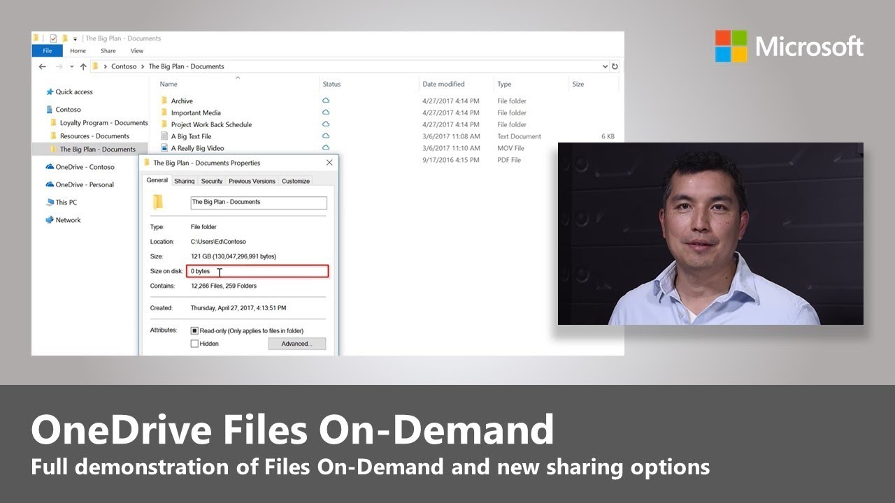The height and width of the screenshot is (503, 895).
Task: Click the Contoso building icon in sidebar
Action: tap(50, 110)
